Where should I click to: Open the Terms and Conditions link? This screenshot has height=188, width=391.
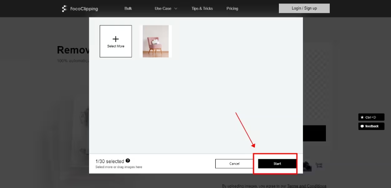pyautogui.click(x=306, y=186)
